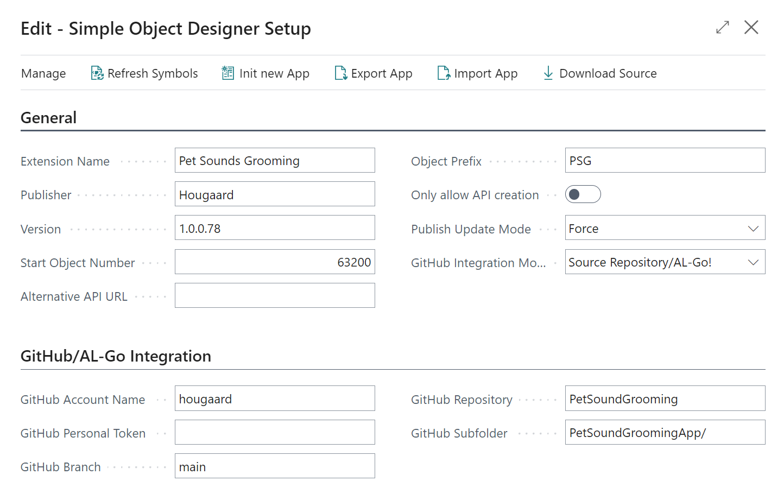Open the Manage menu

click(43, 73)
